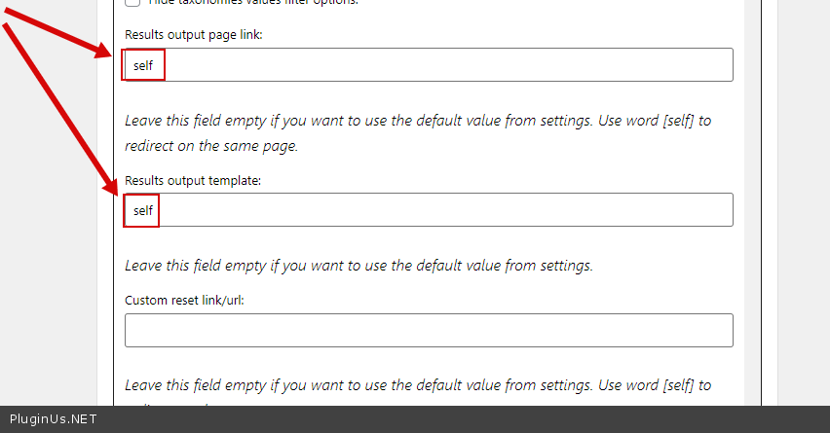Screen dimensions: 830x433
Task: Click the PluginUs.NET watermark text
Action: [54, 419]
